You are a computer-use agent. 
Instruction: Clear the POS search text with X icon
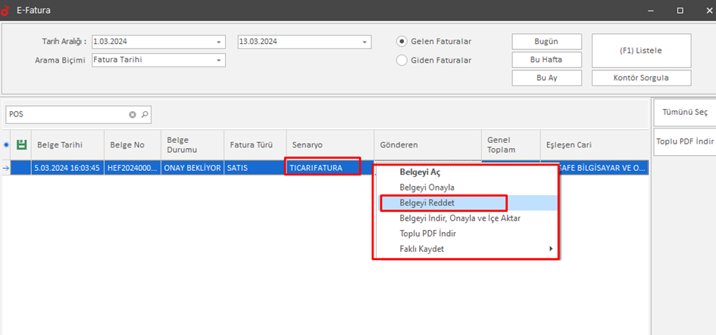pyautogui.click(x=133, y=115)
